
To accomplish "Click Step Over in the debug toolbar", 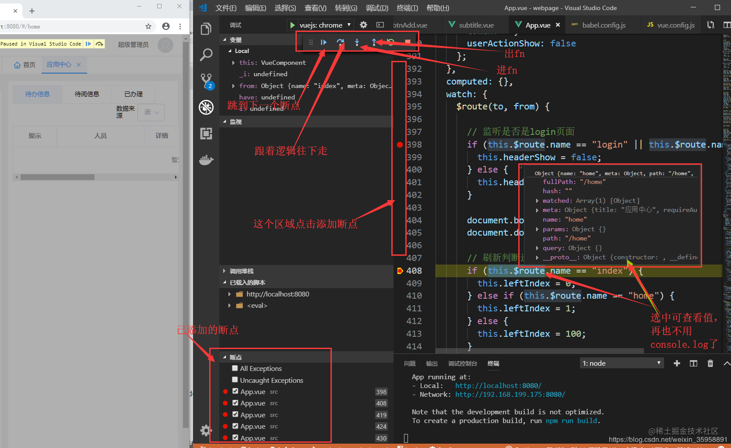I will point(340,42).
